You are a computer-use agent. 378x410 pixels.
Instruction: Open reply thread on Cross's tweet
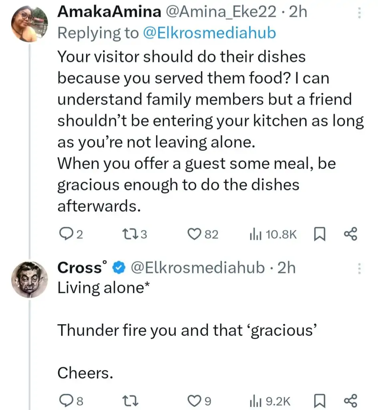64,400
